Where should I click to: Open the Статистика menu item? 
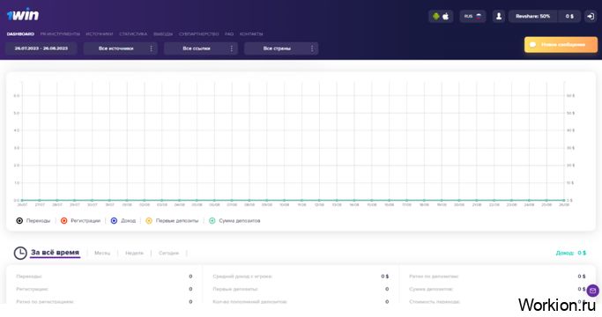pyautogui.click(x=133, y=34)
